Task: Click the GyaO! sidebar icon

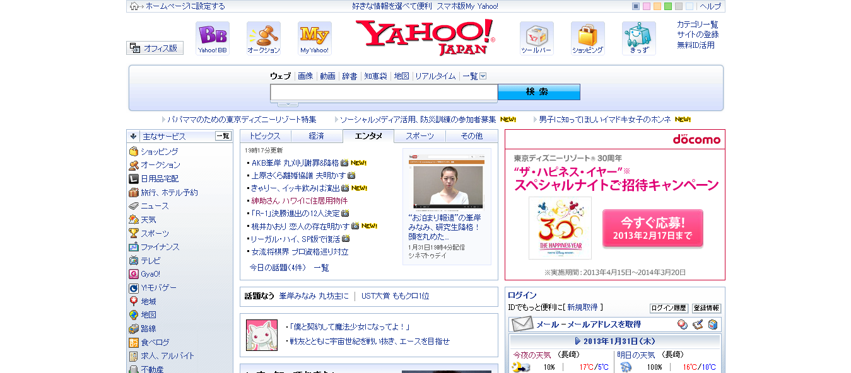Action: (x=134, y=274)
